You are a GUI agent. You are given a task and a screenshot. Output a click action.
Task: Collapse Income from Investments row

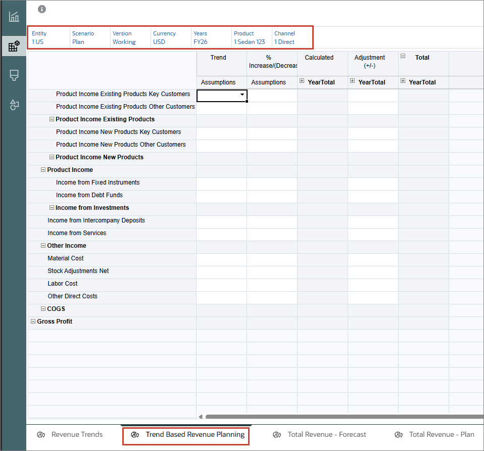pyautogui.click(x=52, y=208)
